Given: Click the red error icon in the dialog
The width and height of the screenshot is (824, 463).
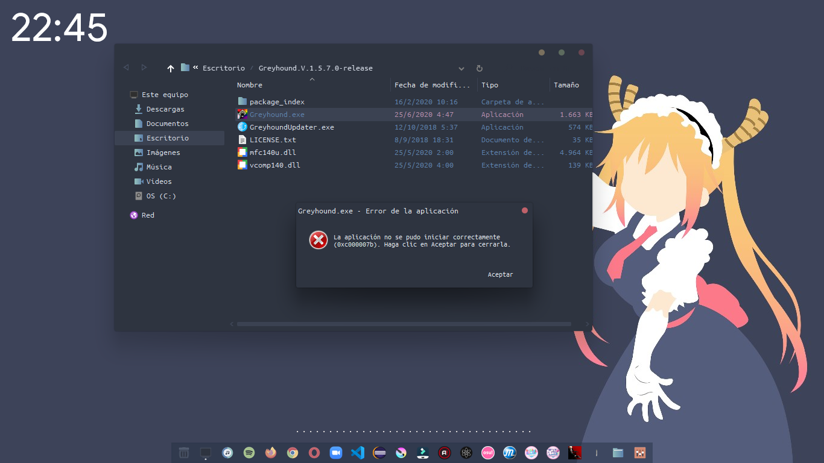Looking at the screenshot, I should pyautogui.click(x=319, y=240).
